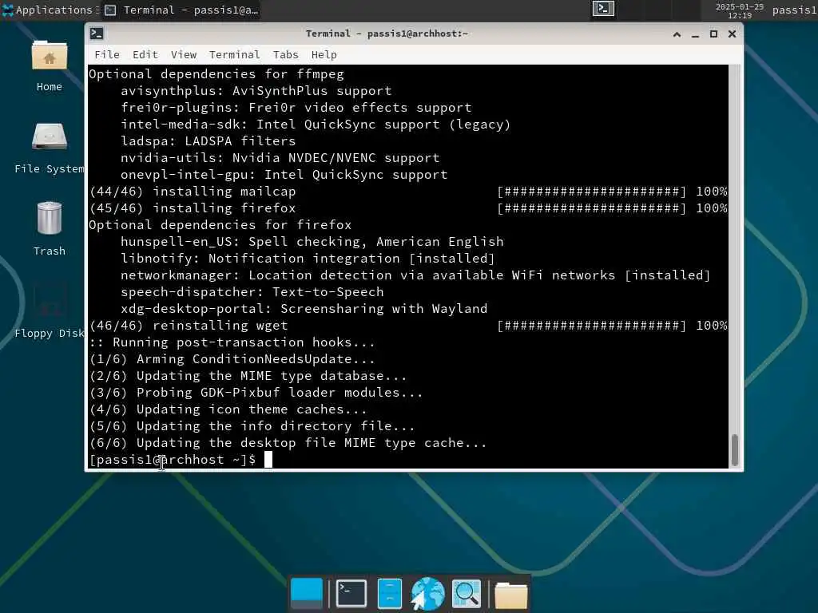
Task: Click '(5/6) Updating the info directory file' line
Action: pyautogui.click(x=252, y=426)
